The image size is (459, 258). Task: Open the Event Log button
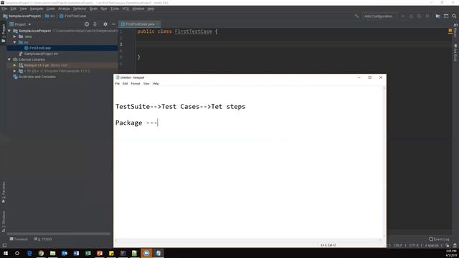439,239
